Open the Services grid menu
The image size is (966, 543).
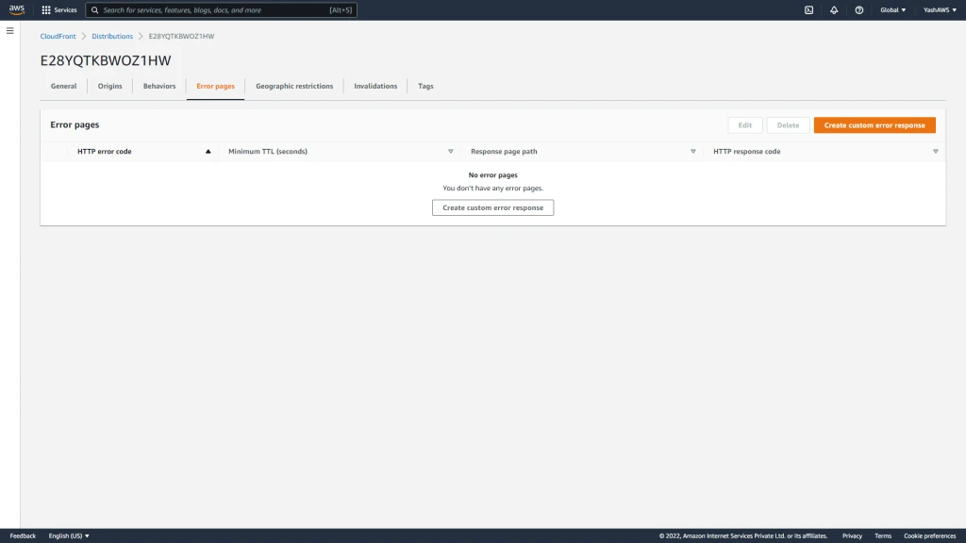(59, 9)
